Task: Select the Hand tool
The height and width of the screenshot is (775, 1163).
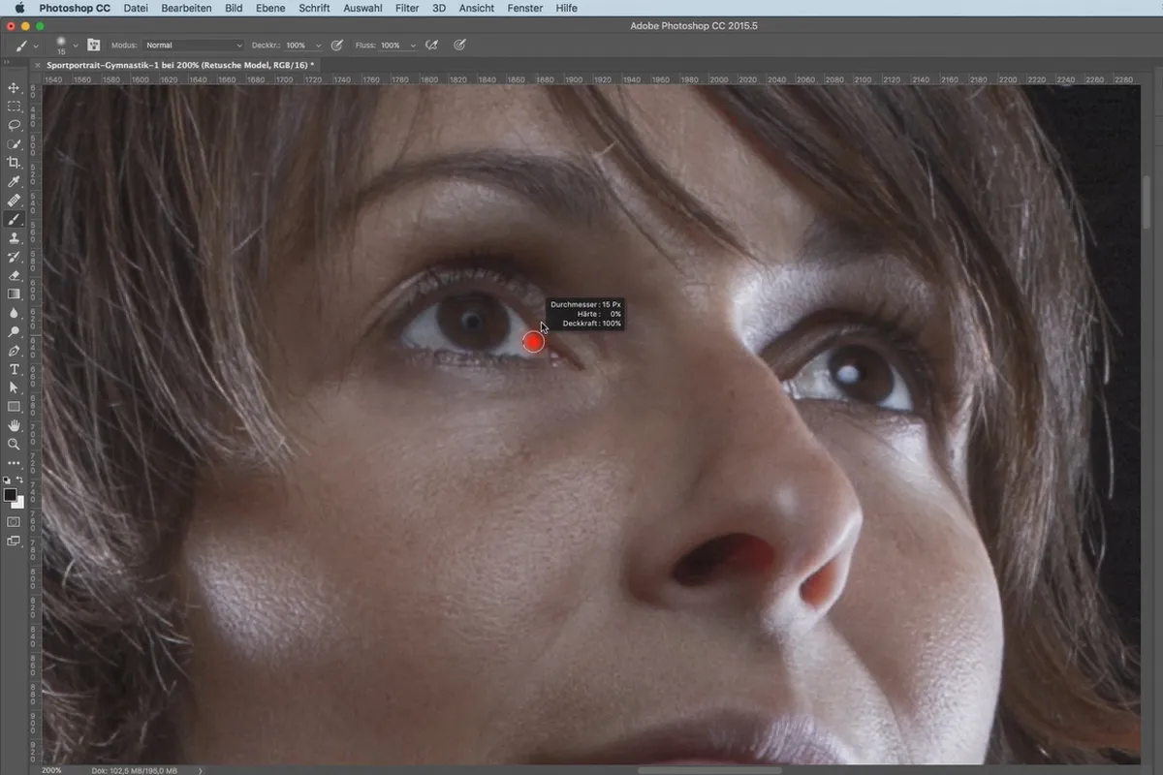Action: (x=15, y=425)
